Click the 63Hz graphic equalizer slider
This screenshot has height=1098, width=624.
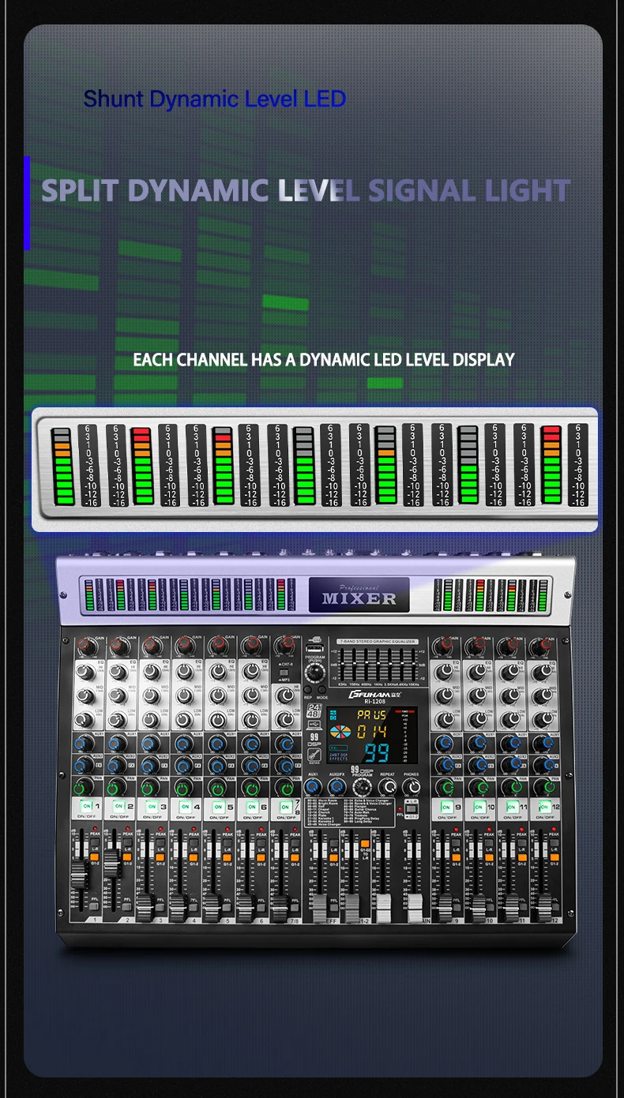click(342, 664)
